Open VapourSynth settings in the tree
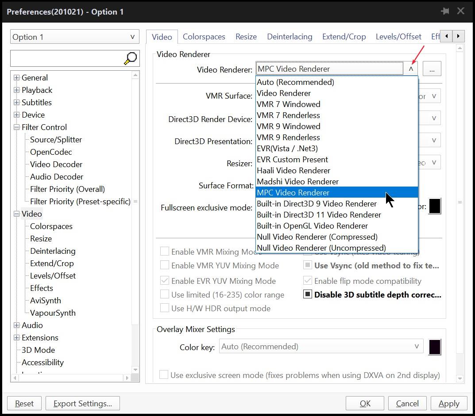This screenshot has height=416, width=475. click(x=53, y=313)
